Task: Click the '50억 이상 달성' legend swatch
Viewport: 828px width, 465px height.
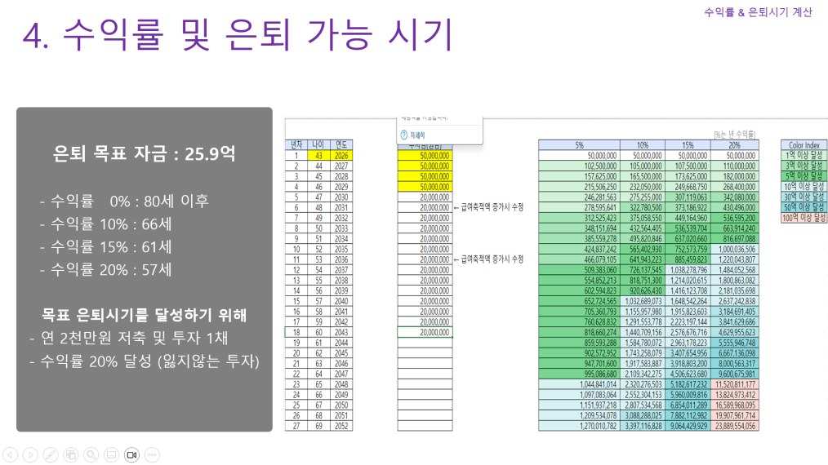Action: click(804, 207)
